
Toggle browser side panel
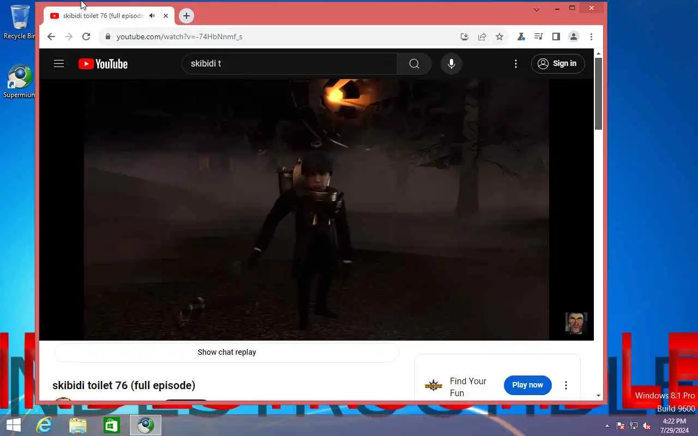(x=556, y=37)
